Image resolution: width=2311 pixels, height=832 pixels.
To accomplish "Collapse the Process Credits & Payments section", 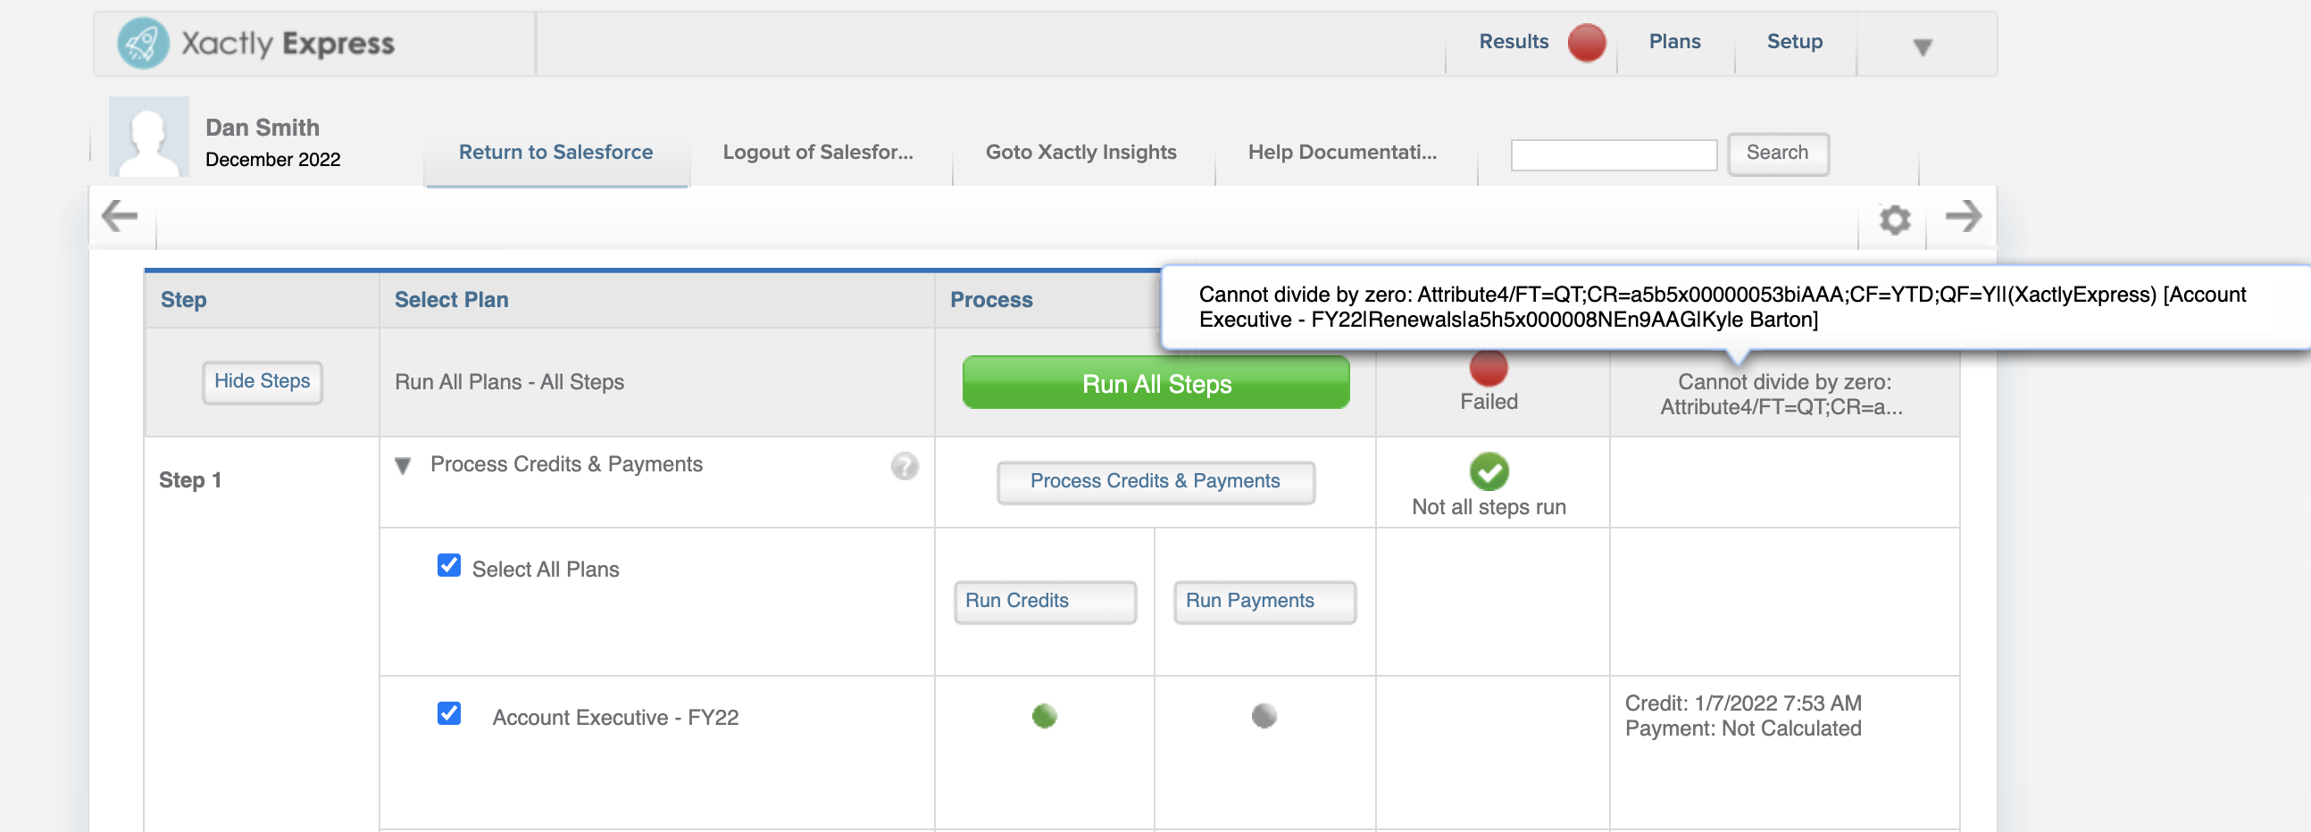I will (x=403, y=466).
